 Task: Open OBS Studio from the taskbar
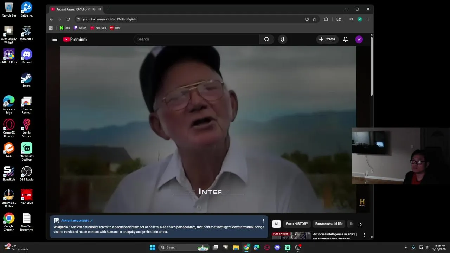[x=298, y=247]
